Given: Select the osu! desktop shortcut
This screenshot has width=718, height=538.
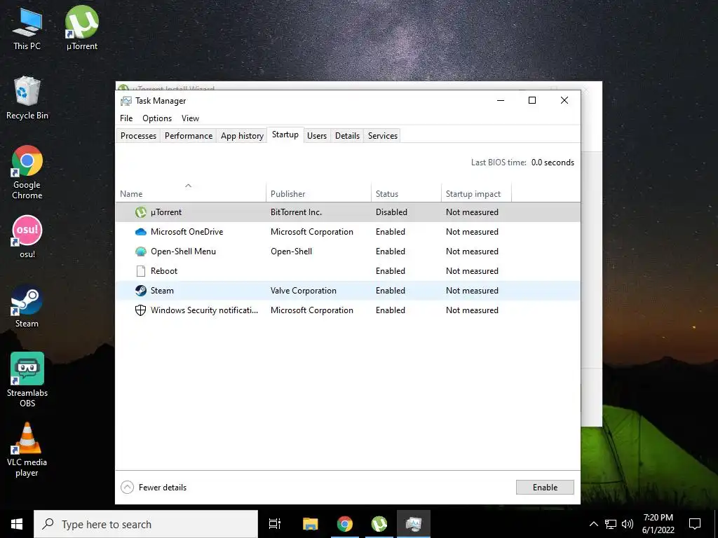Looking at the screenshot, I should click(27, 237).
